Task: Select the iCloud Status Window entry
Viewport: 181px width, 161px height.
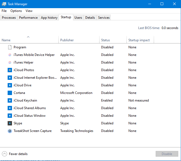Action: [x=29, y=116]
